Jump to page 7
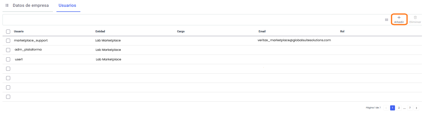 tap(410, 108)
